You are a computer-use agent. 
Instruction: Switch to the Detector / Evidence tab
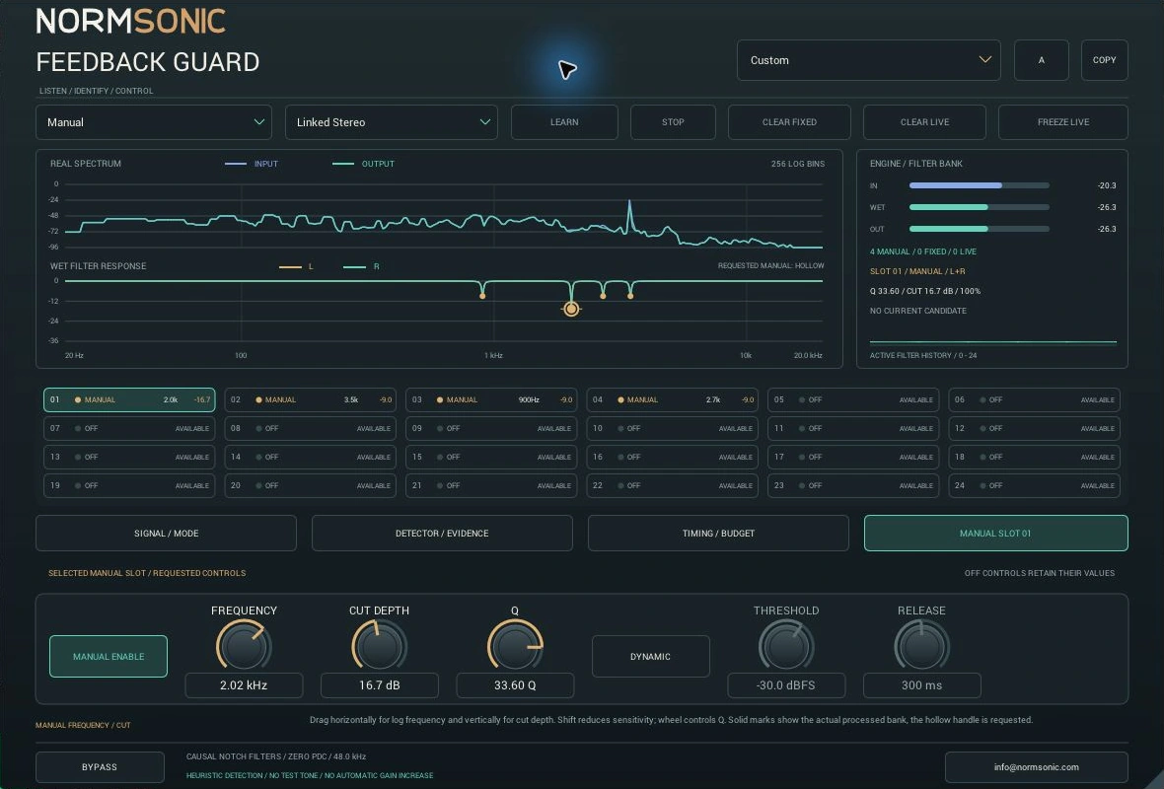pos(442,533)
